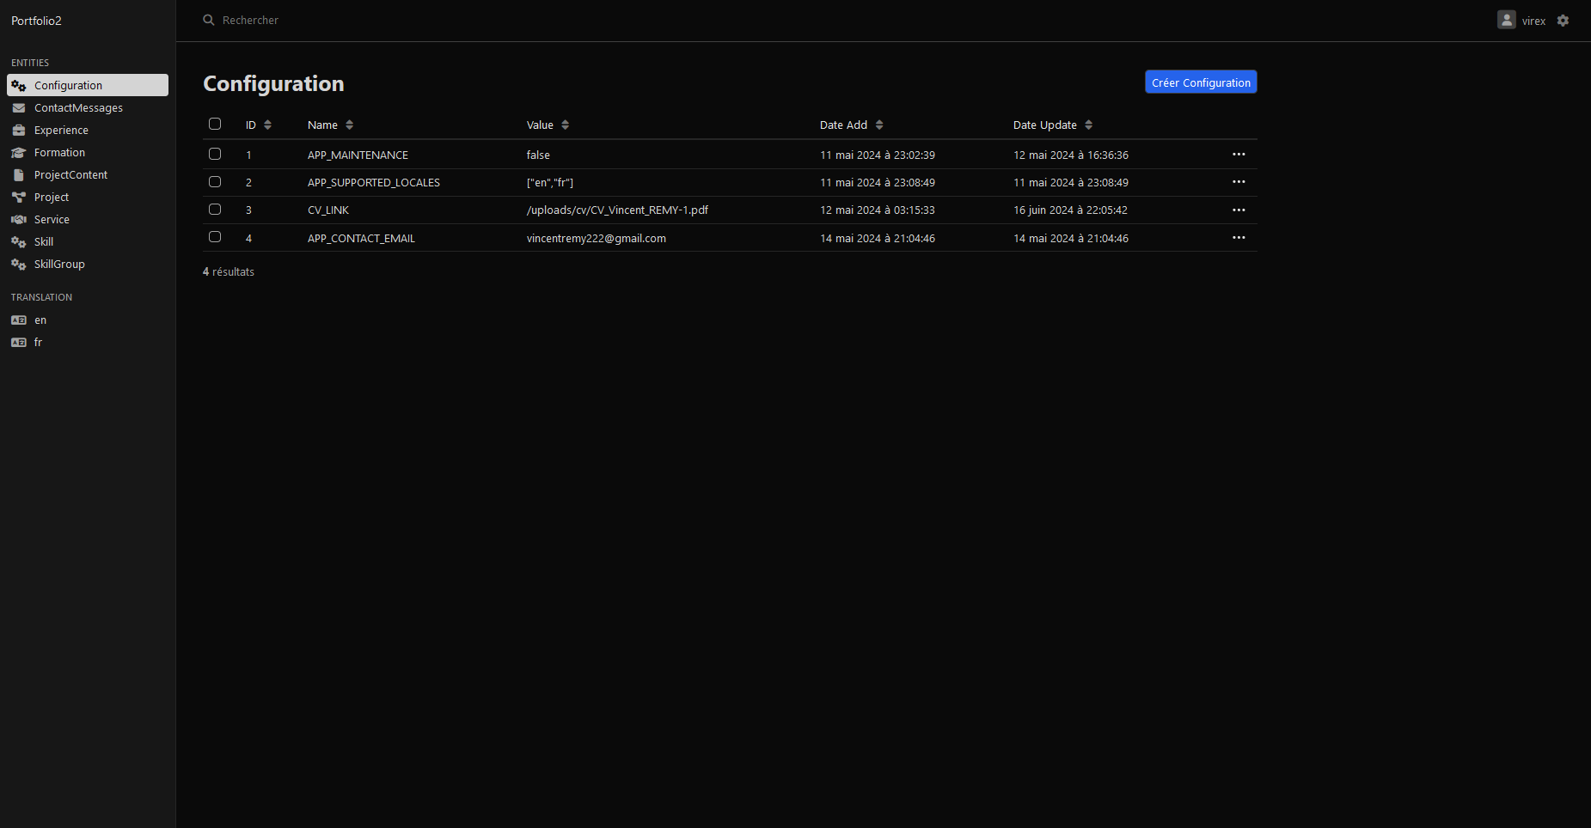The height and width of the screenshot is (828, 1591).
Task: Open the SkillGroup menu item label
Action: 59,265
